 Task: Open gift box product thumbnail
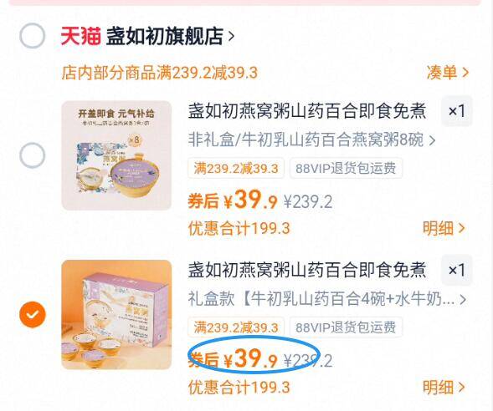click(116, 314)
